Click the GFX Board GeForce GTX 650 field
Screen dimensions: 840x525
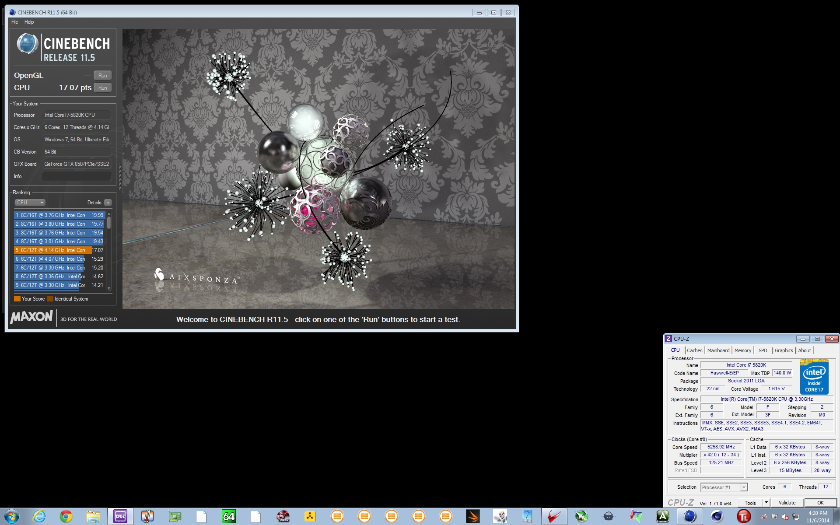pos(77,164)
